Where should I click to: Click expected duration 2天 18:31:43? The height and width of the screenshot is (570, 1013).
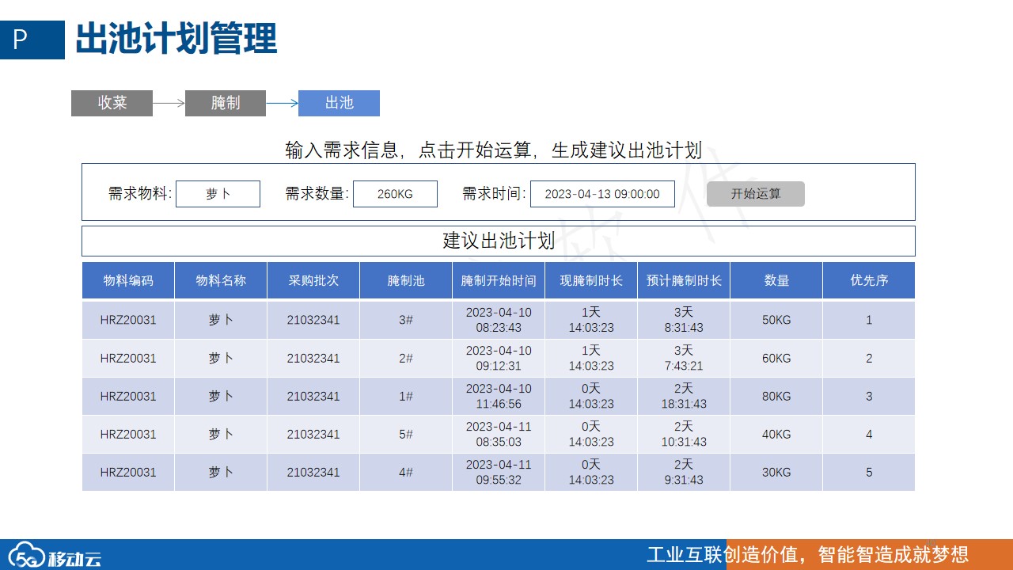[x=684, y=396]
